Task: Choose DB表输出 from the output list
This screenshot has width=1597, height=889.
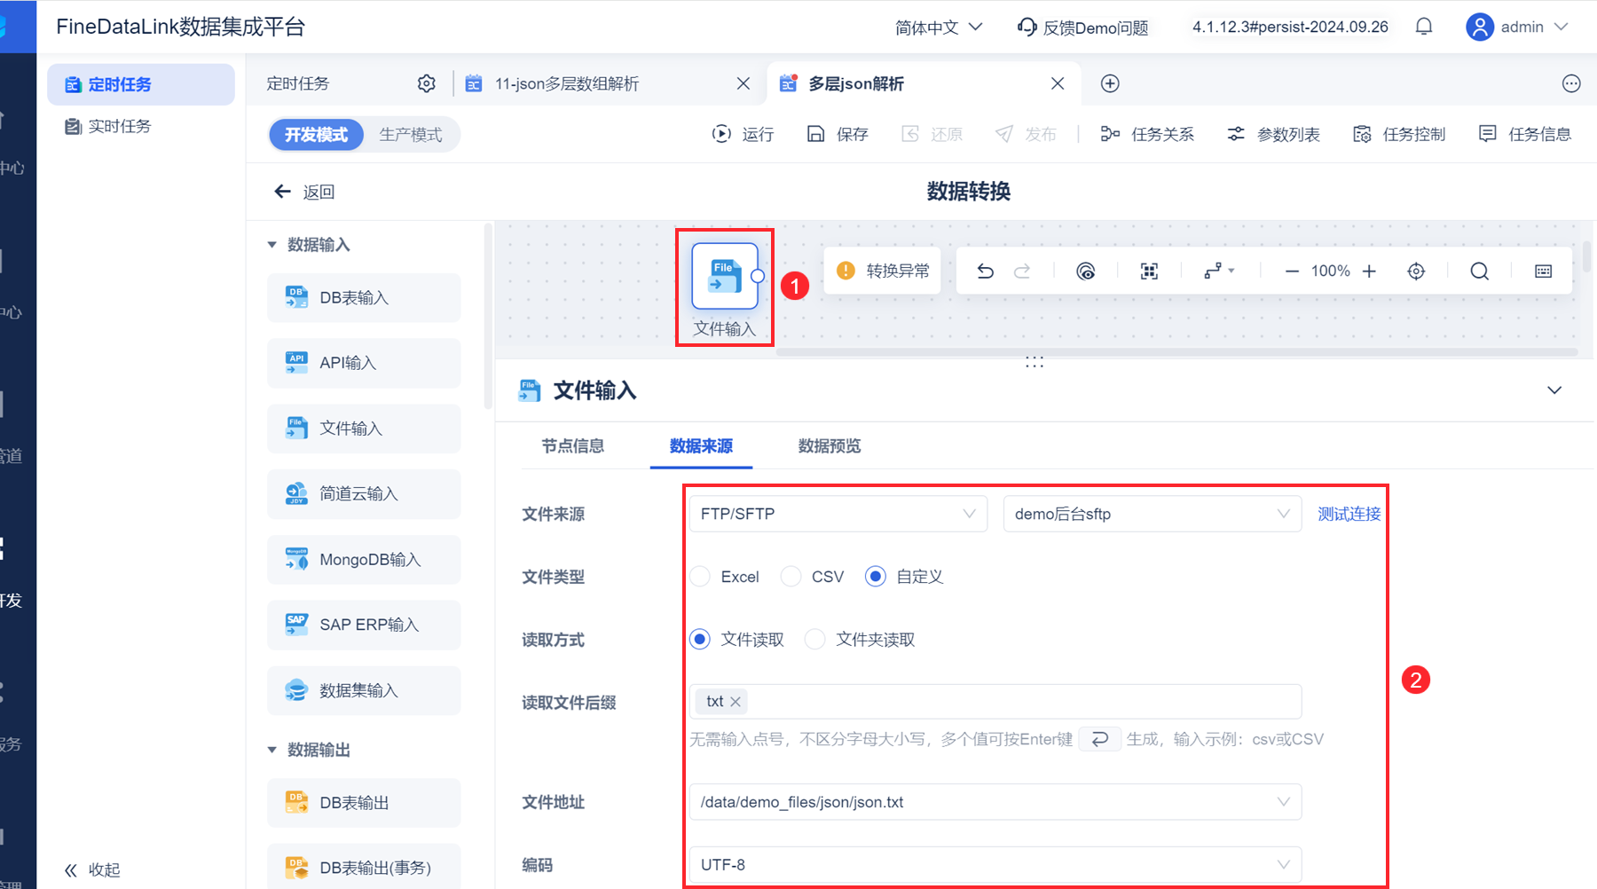Action: coord(364,803)
